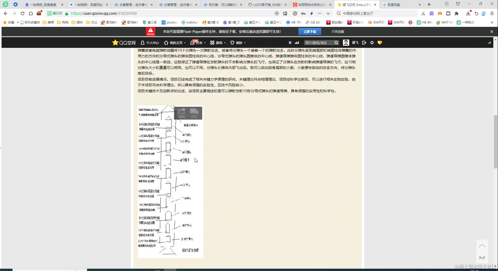Select the scissors screenshot tool in the toolbar
The height and width of the screenshot is (271, 498).
tap(423, 13)
